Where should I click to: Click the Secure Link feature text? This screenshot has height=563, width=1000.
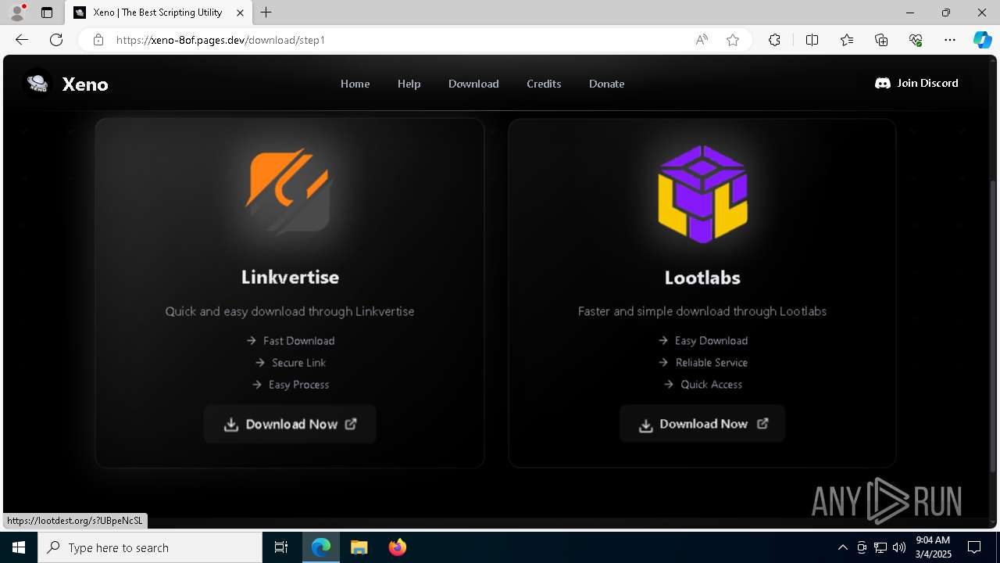[x=298, y=363]
